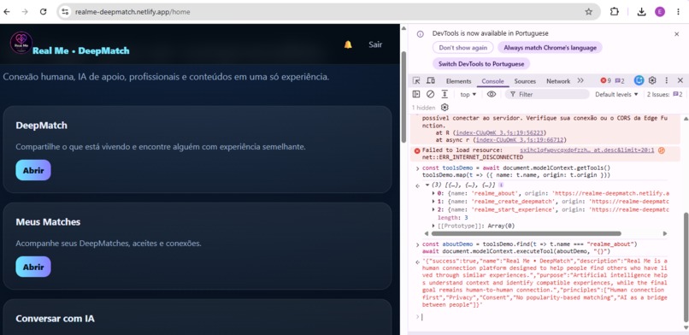The height and width of the screenshot is (335, 689).
Task: Expand array item 0 realme_about
Action: [434, 193]
